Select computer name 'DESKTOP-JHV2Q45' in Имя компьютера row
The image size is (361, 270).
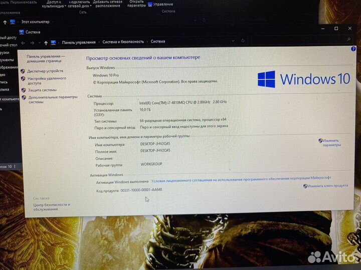coord(155,143)
